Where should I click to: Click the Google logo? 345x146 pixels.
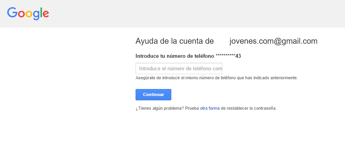(28, 13)
